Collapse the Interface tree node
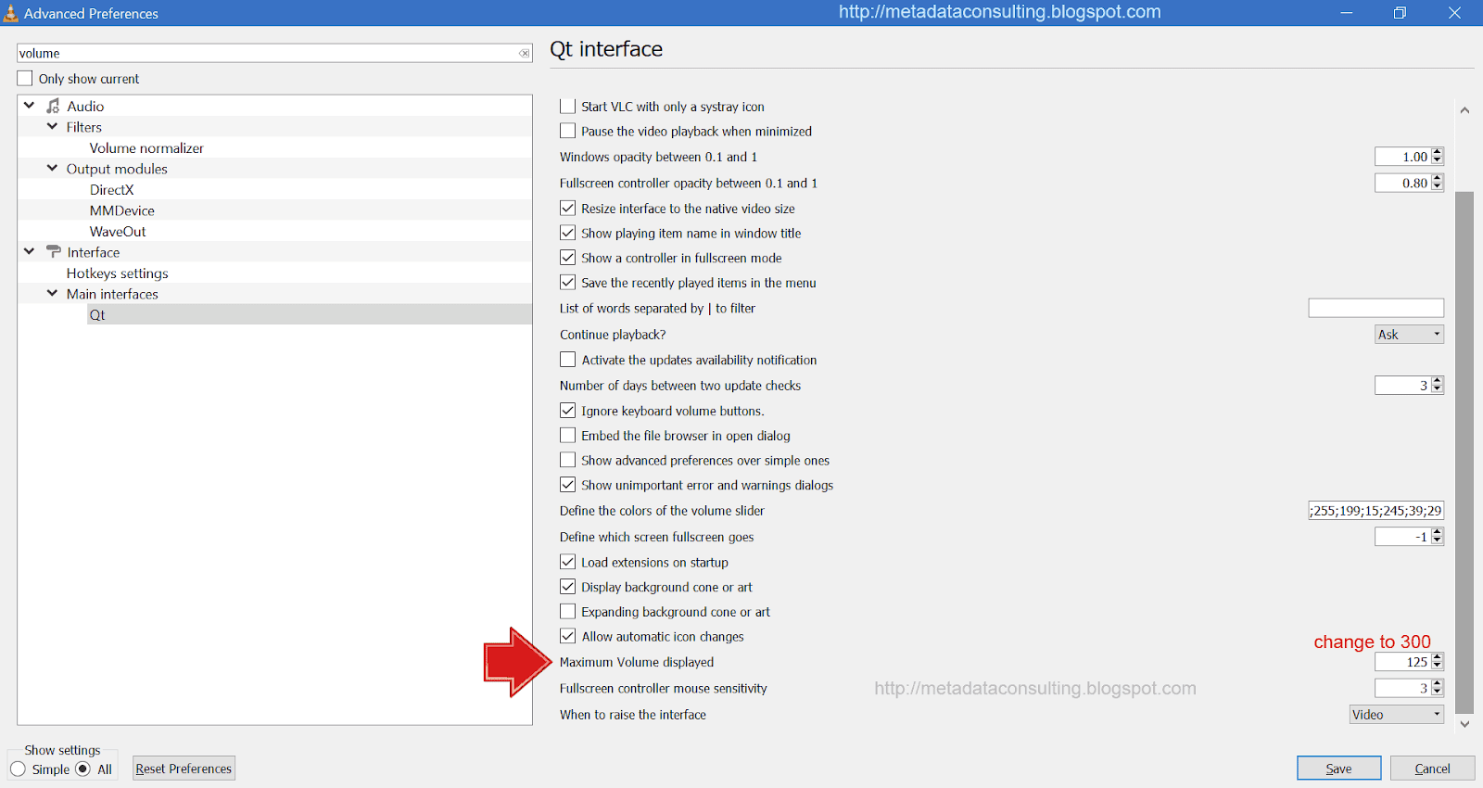The height and width of the screenshot is (788, 1483). 29,251
